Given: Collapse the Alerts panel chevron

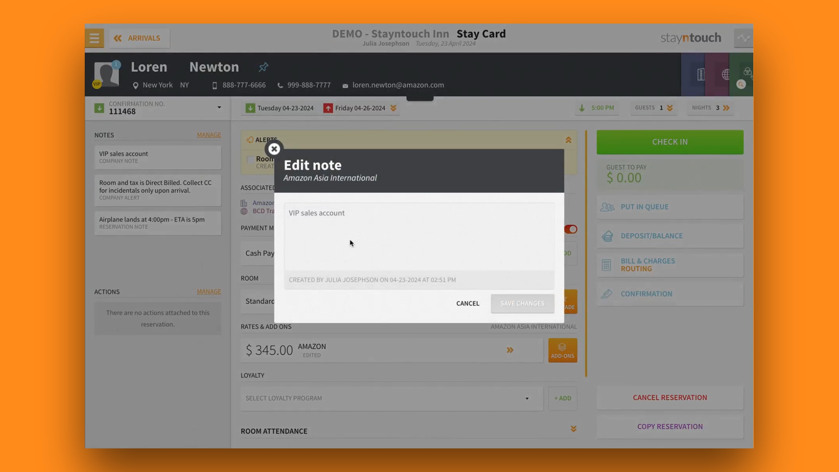Looking at the screenshot, I should 568,140.
